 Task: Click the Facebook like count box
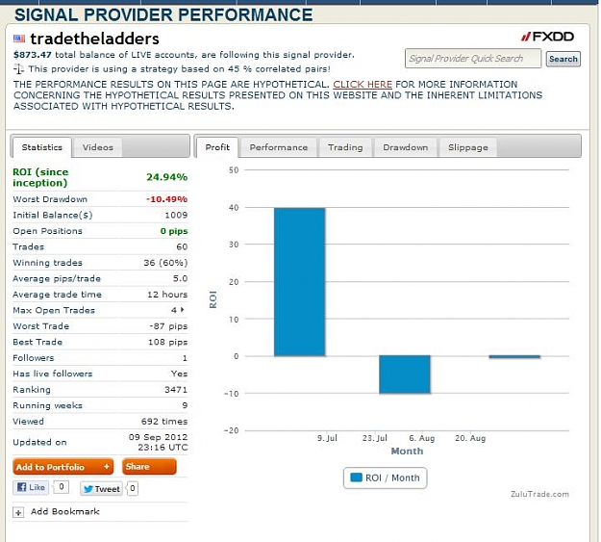click(x=62, y=487)
